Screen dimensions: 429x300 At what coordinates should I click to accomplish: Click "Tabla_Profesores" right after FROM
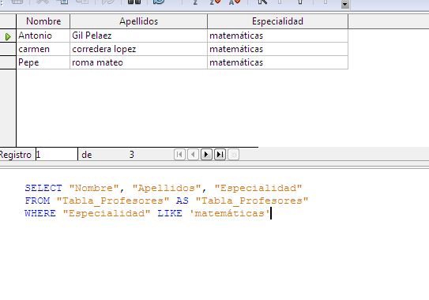point(113,201)
